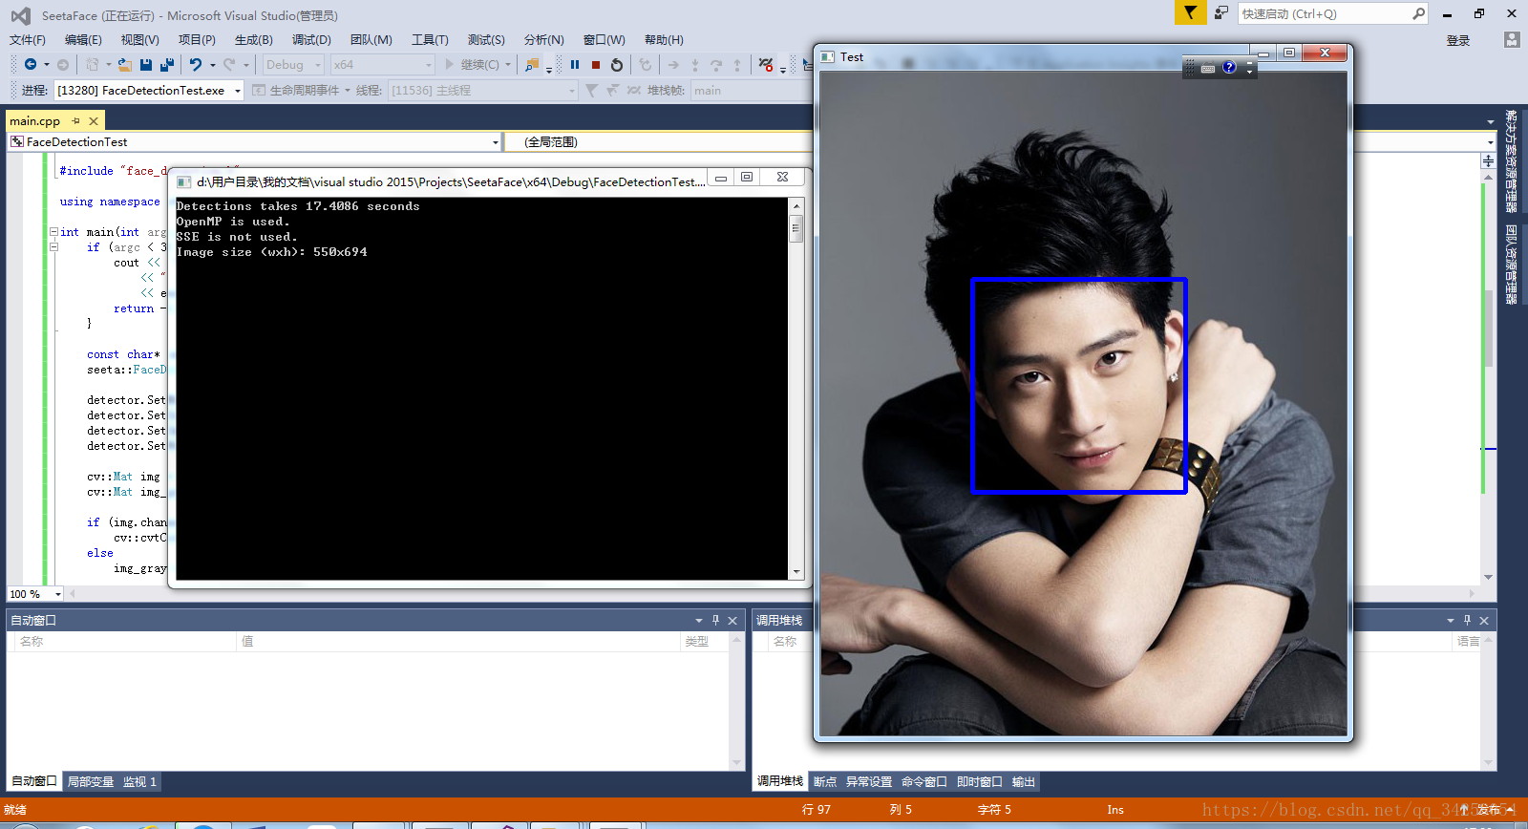Open the process dropdown FaceDetectionTest.exe
1528x829 pixels.
[x=238, y=91]
